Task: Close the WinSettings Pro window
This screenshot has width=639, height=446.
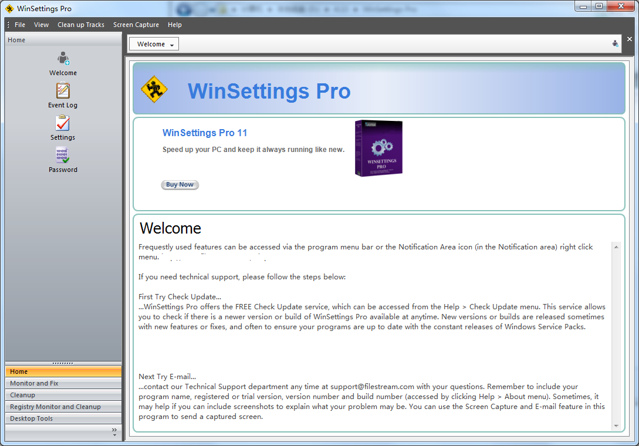Action: tap(621, 6)
